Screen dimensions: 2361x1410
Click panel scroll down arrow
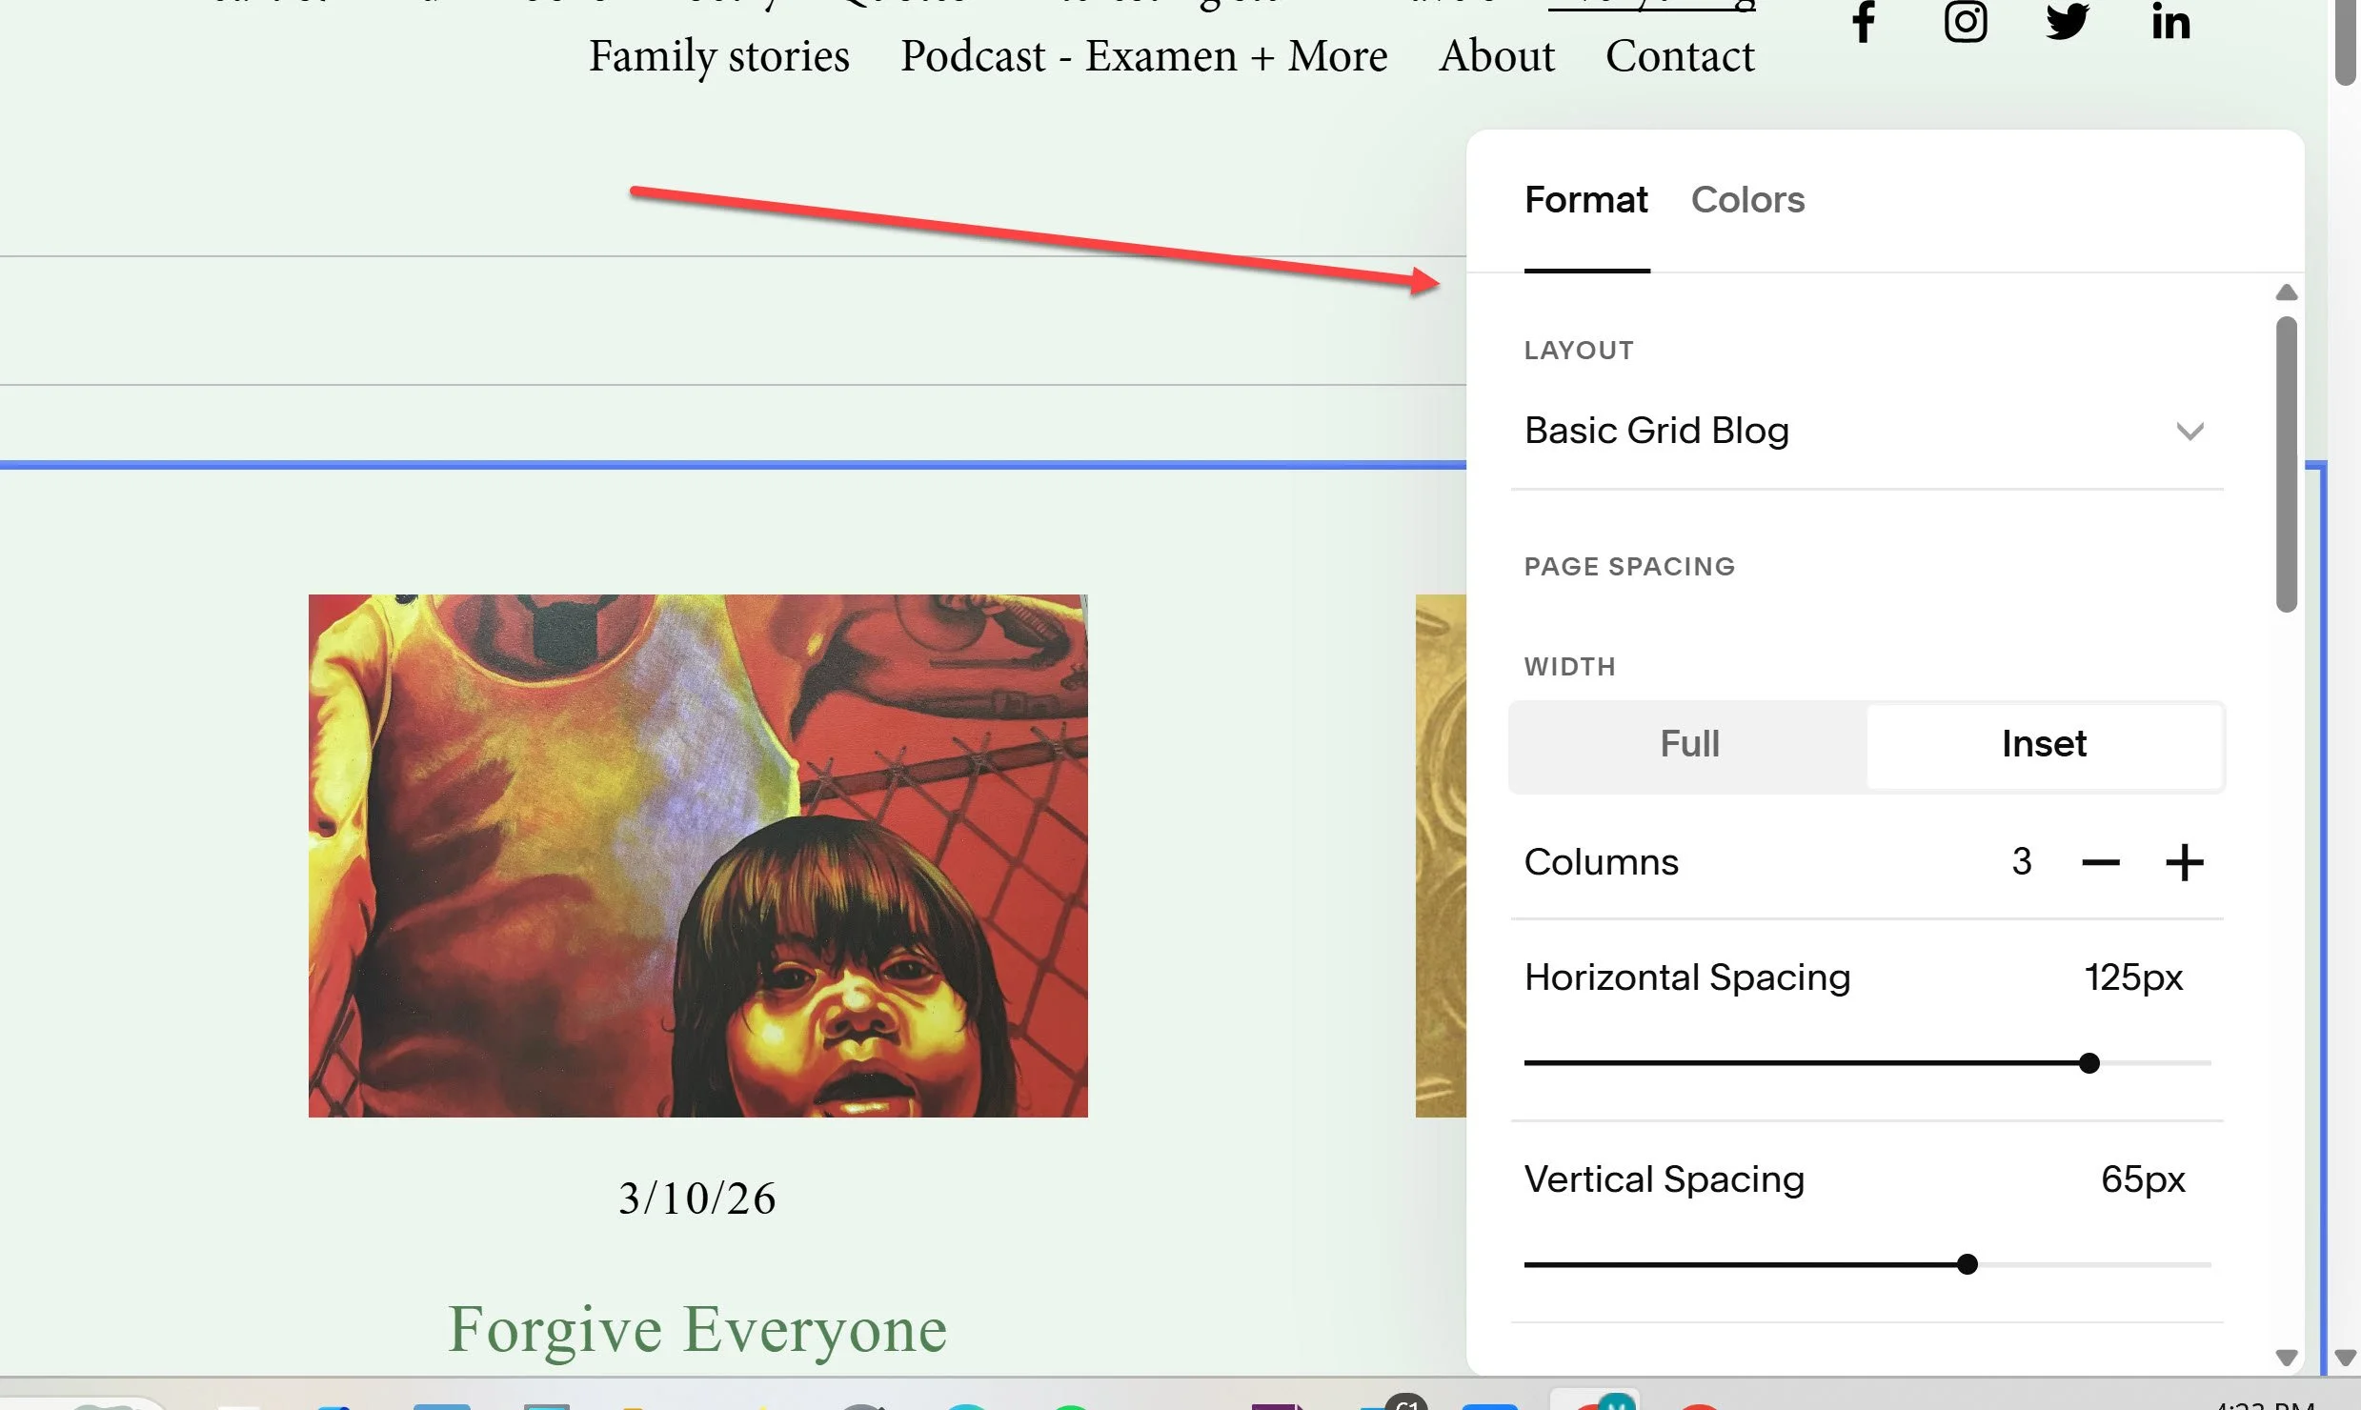[x=2286, y=1357]
